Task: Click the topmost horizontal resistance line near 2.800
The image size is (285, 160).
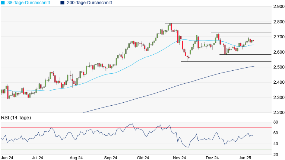Action: click(x=224, y=23)
